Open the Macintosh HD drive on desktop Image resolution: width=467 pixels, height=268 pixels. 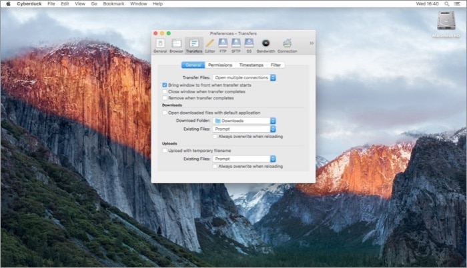[x=446, y=23]
